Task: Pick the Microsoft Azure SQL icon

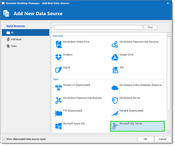Action: pyautogui.click(x=59, y=126)
